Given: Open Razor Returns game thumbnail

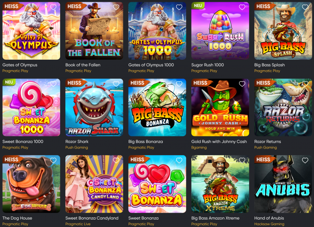Looking at the screenshot, I should [x=283, y=107].
